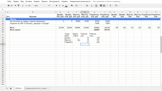Screen dimensions: 162x91
Task: Select the paint format roller icon
Action: (18, 6)
